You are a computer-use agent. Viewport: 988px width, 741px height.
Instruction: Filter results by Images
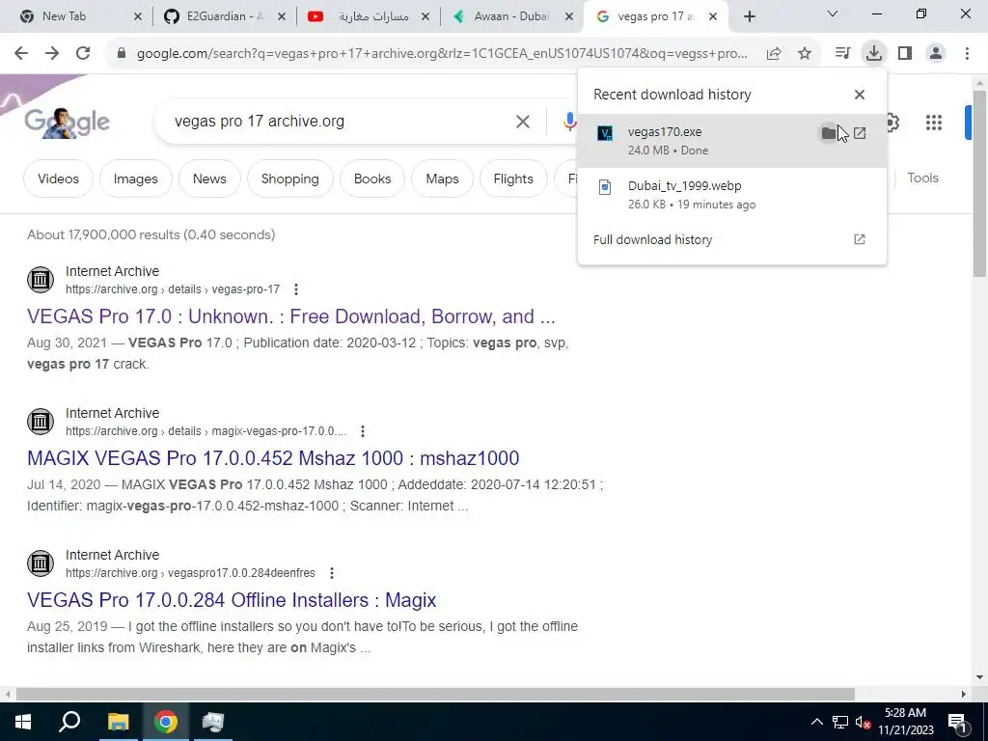pos(135,178)
